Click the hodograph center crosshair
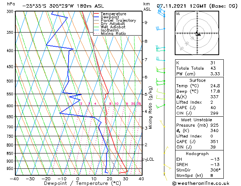This screenshot has width=241, height=186. click(197, 33)
